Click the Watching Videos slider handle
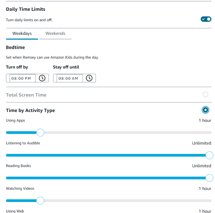This screenshot has height=213, width=215. pyautogui.click(x=40, y=200)
